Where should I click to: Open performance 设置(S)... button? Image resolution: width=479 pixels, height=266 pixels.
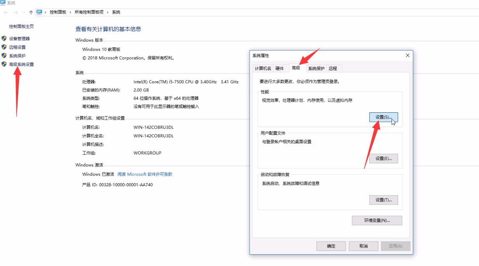click(383, 117)
